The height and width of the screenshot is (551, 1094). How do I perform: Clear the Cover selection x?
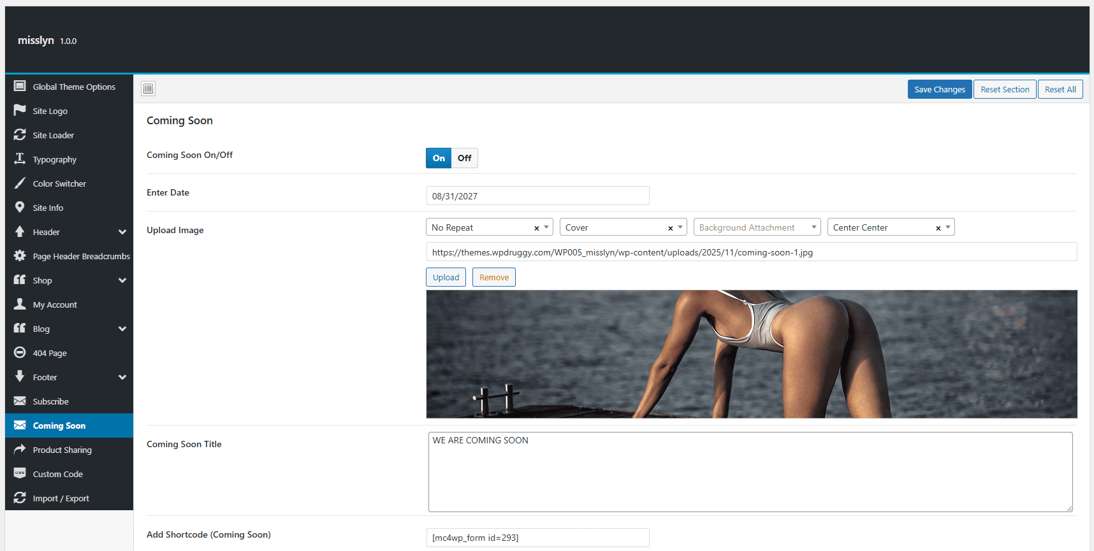click(670, 228)
